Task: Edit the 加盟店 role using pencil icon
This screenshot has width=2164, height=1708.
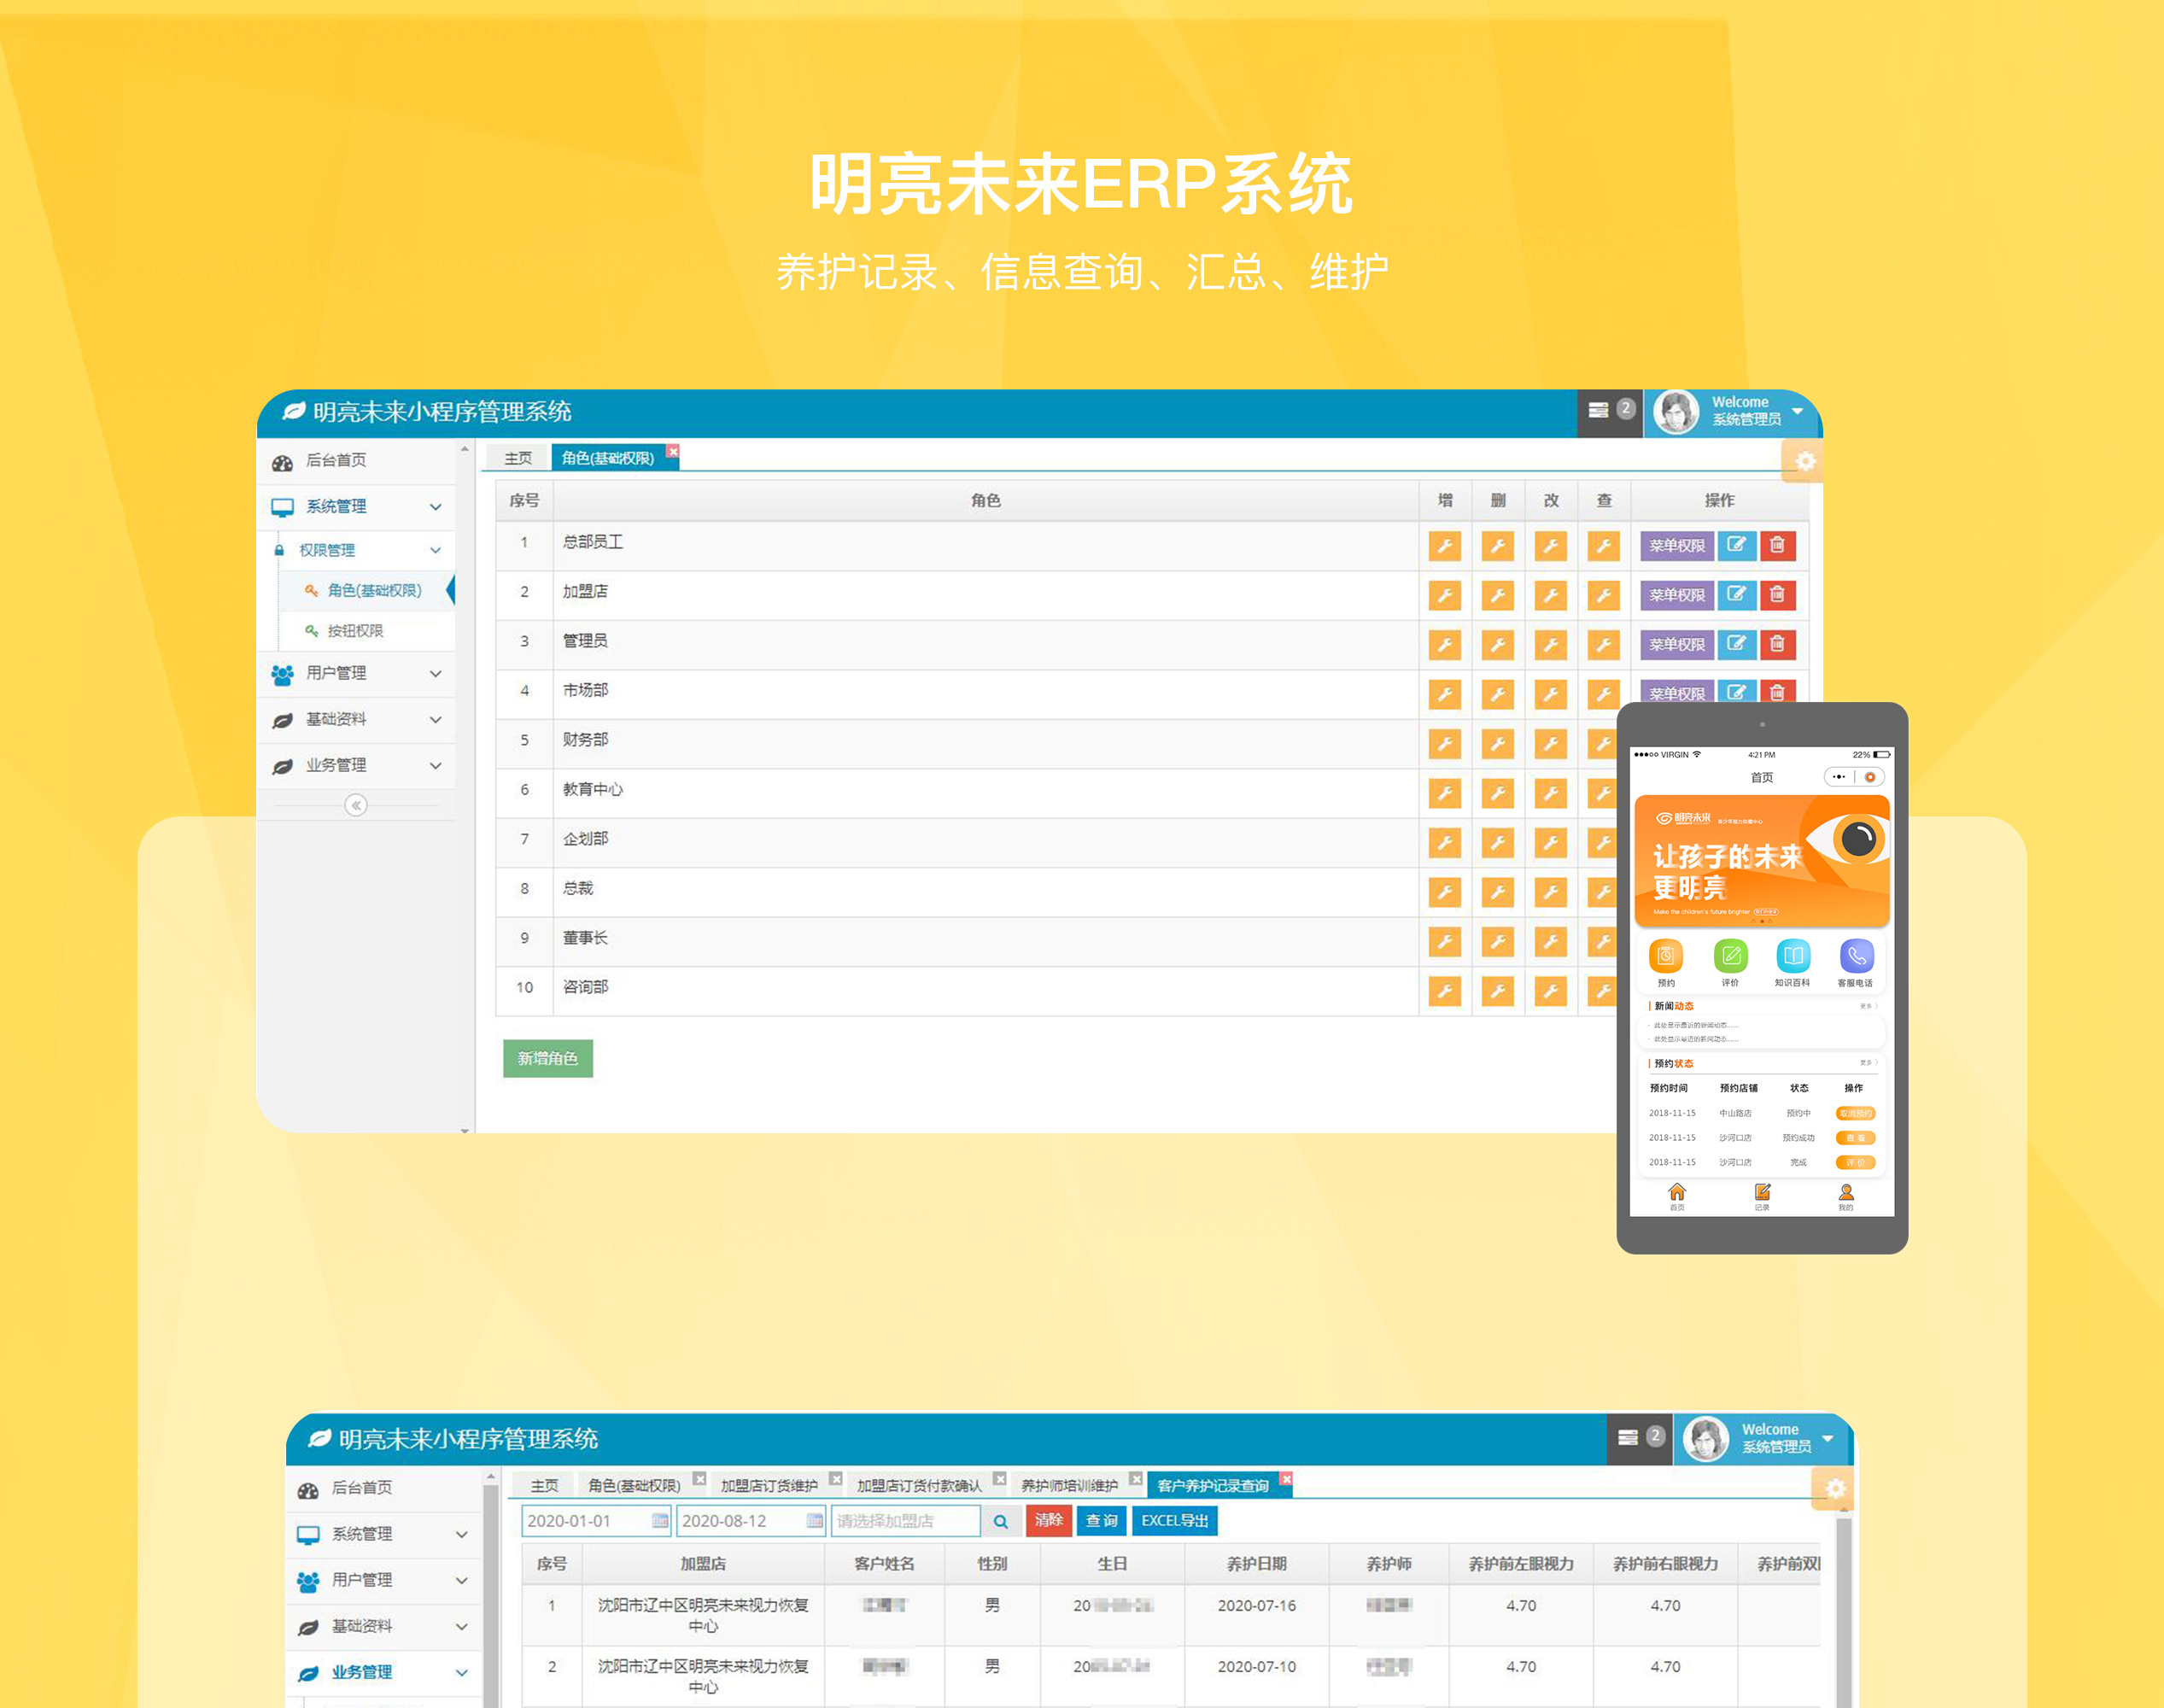Action: tap(1736, 595)
